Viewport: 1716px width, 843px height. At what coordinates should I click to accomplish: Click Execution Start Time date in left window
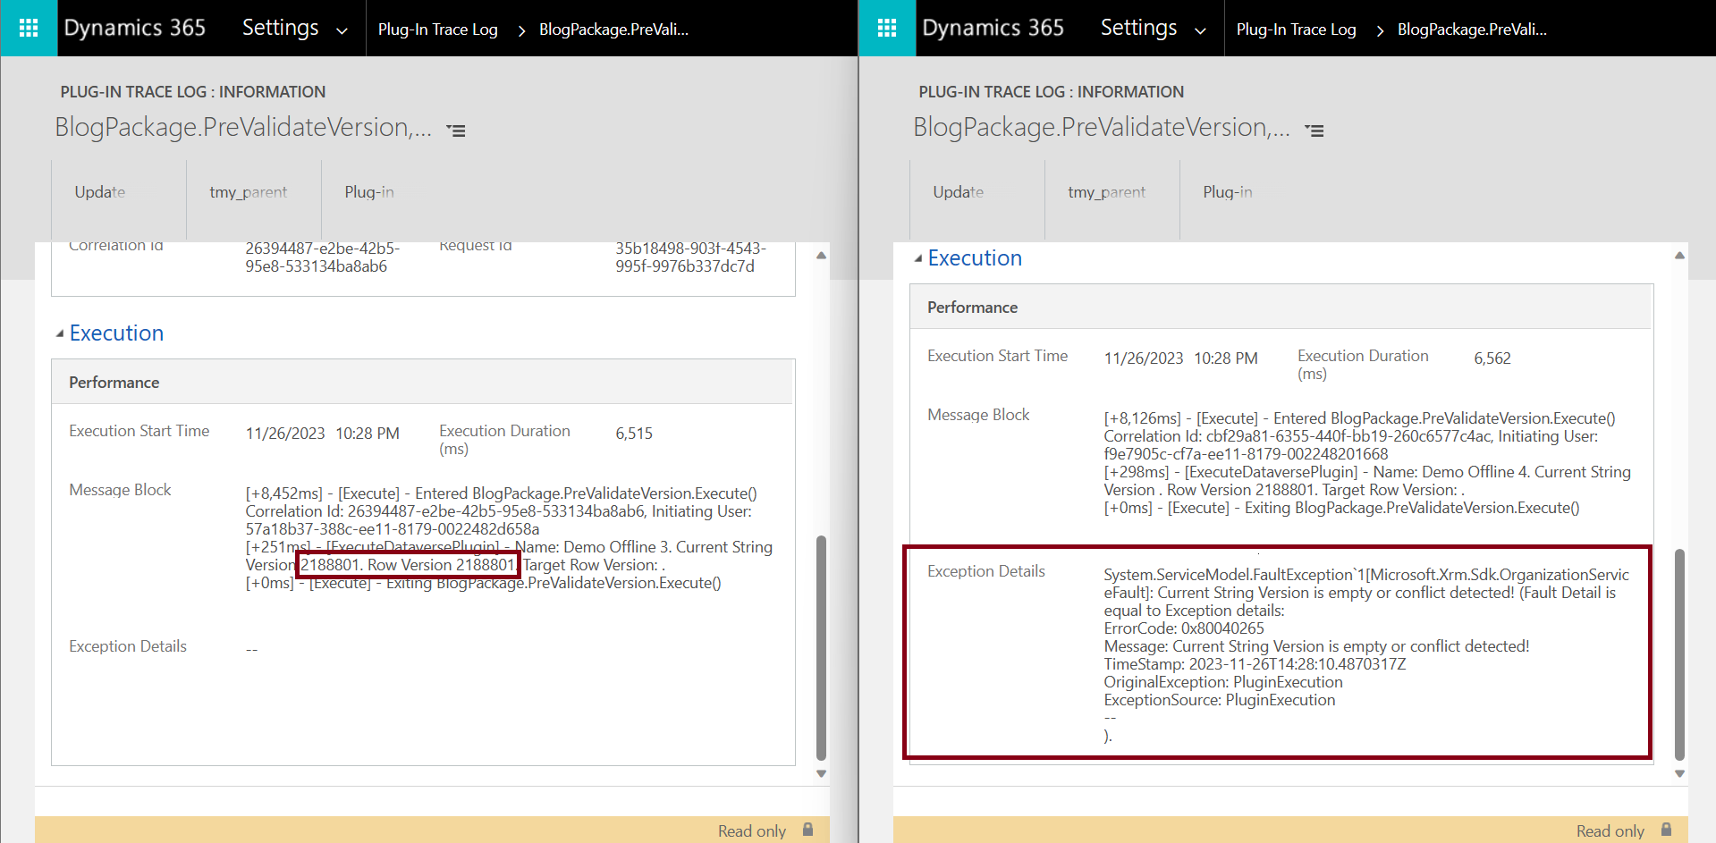click(x=285, y=434)
